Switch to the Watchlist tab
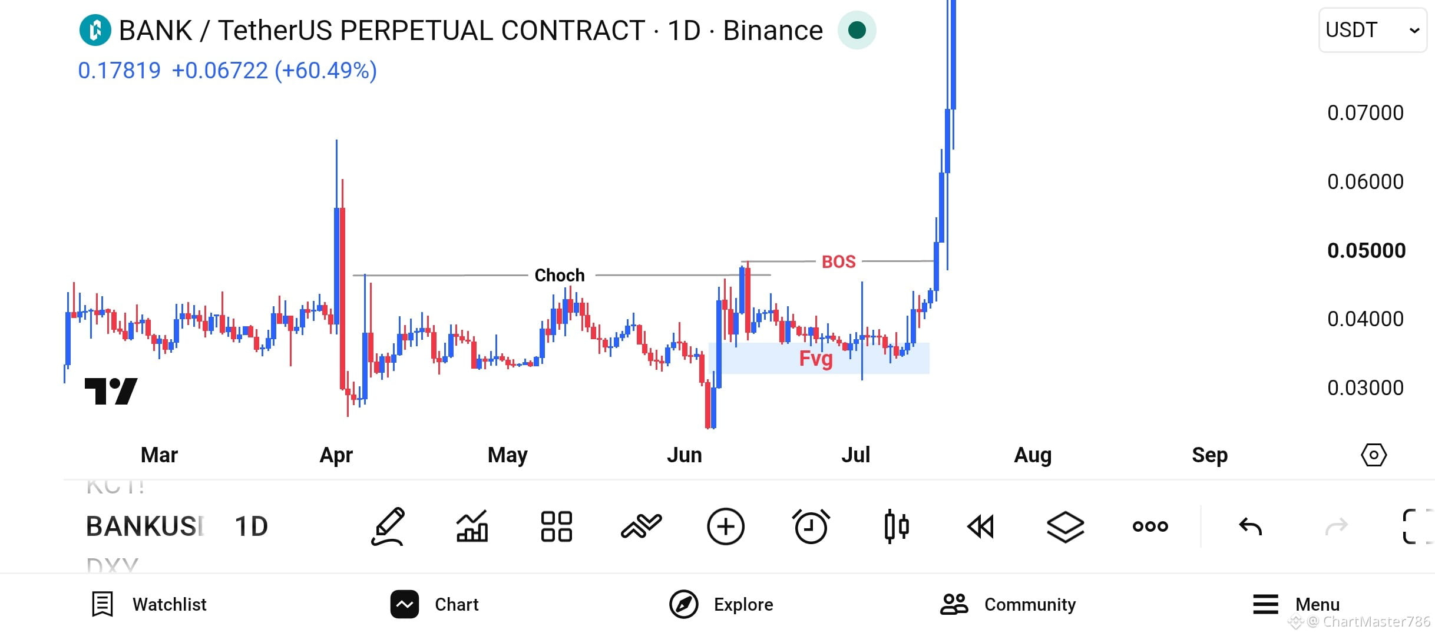Image resolution: width=1435 pixels, height=636 pixels. (149, 604)
